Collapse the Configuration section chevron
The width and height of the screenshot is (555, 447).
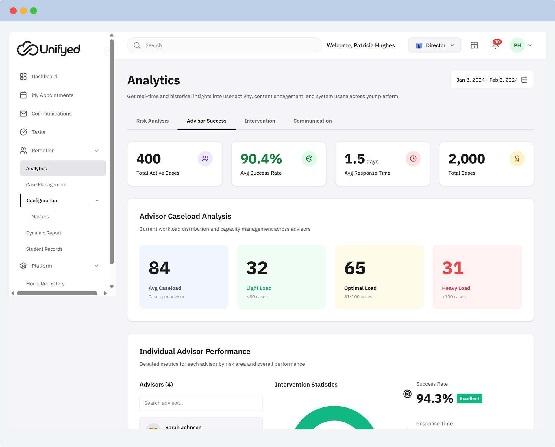coord(97,200)
